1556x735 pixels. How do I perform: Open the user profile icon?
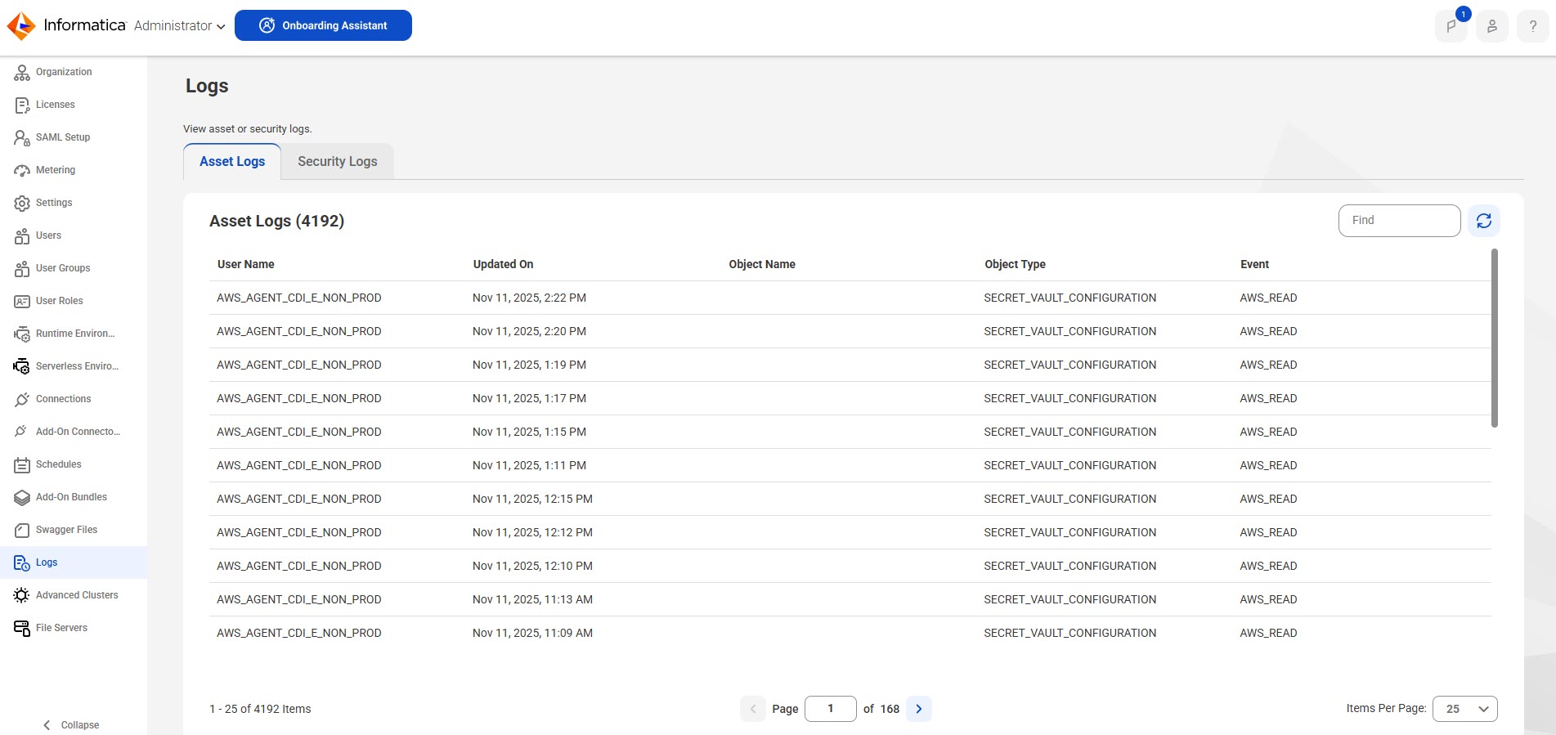[x=1492, y=26]
